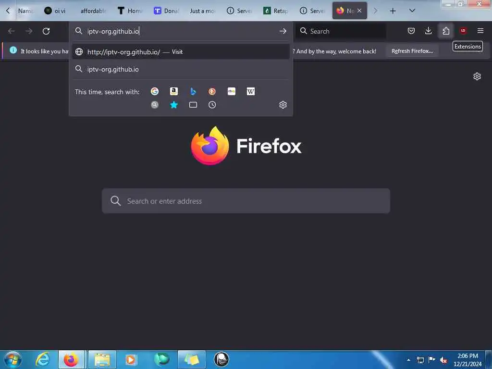Switch to the 'Retap' tab
Screen dimensions: 492x369
click(275, 11)
